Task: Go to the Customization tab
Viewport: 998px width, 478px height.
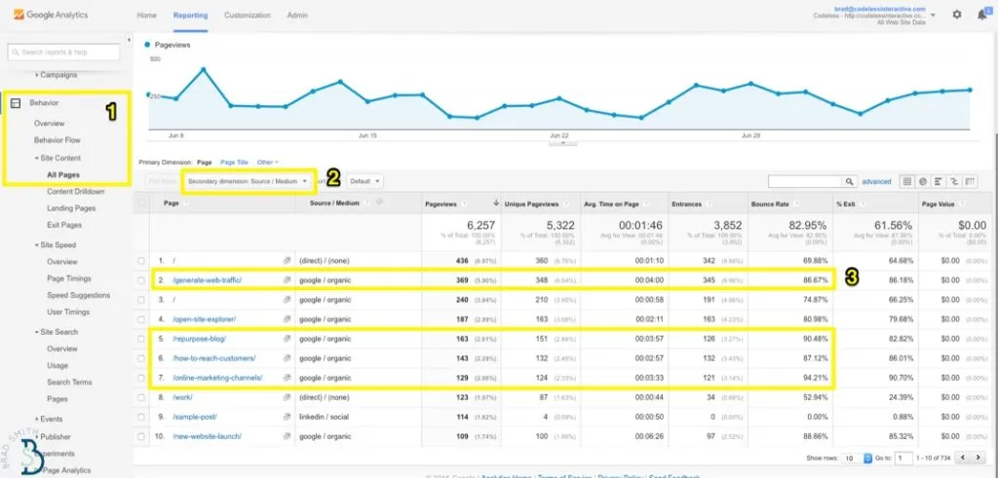Action: tap(248, 16)
